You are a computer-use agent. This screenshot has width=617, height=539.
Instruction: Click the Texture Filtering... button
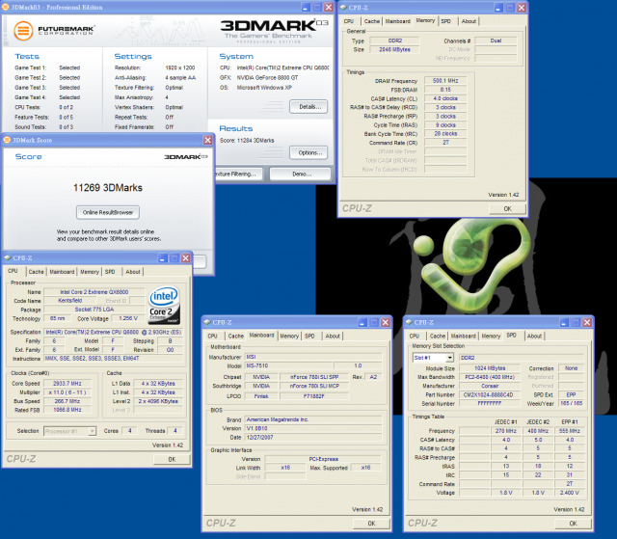point(238,174)
